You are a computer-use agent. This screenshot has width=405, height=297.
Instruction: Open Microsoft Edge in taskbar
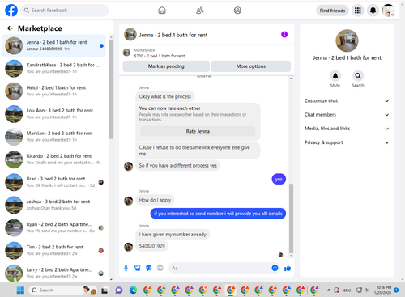pos(133,291)
